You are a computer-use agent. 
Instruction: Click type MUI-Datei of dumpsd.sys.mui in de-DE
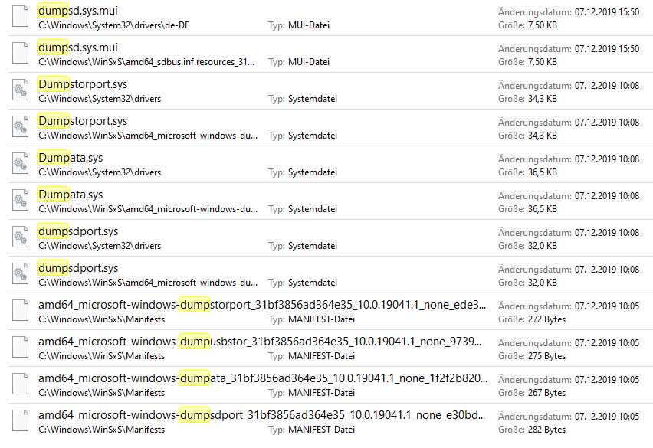pyautogui.click(x=309, y=25)
